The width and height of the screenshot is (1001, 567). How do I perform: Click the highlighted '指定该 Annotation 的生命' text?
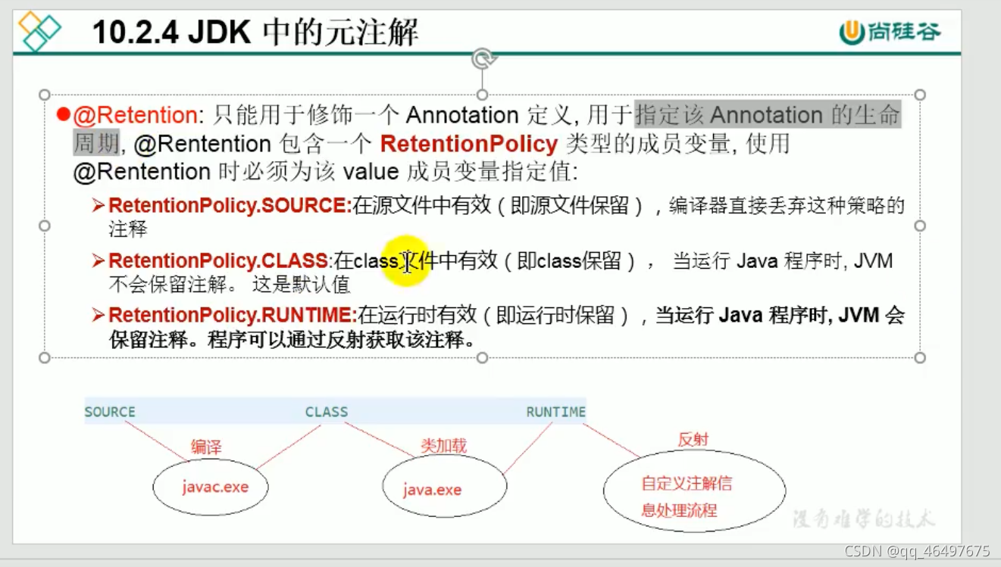[768, 115]
